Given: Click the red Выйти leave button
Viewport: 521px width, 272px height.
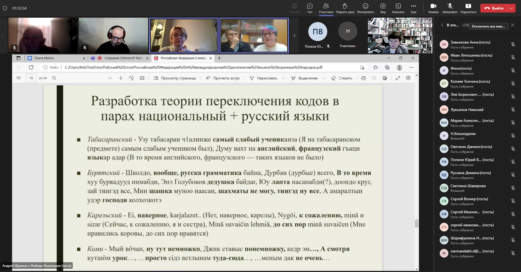Looking at the screenshot, I should (494, 8).
